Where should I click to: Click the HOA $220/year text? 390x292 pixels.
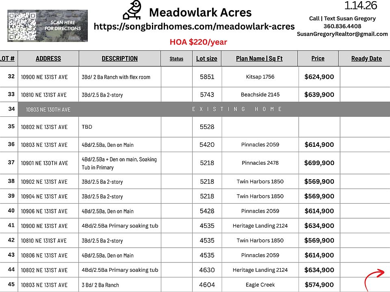tap(198, 42)
